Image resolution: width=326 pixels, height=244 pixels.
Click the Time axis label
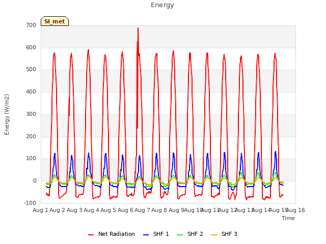(x=288, y=218)
